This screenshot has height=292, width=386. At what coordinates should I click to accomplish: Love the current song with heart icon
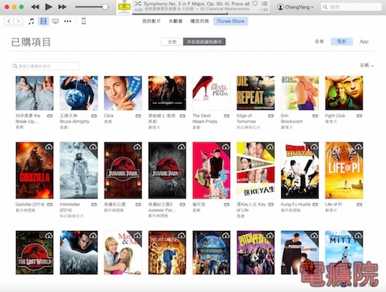pos(255,4)
